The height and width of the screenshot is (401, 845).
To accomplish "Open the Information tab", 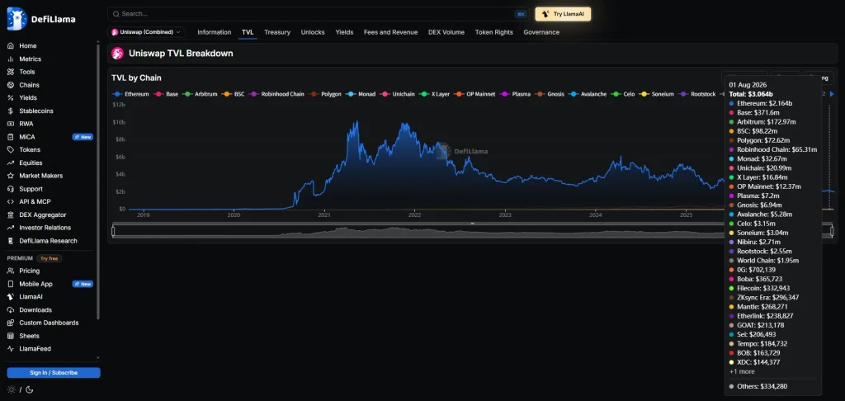I will [214, 32].
